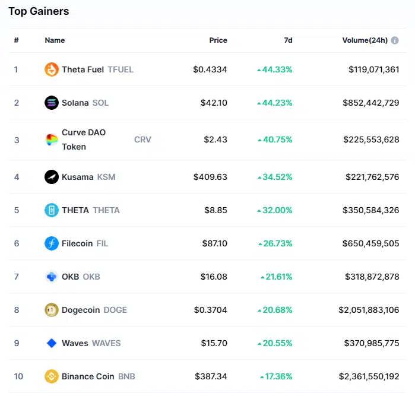Image resolution: width=415 pixels, height=393 pixels.
Task: Click the Volume(24h) info icon
Action: pyautogui.click(x=395, y=40)
